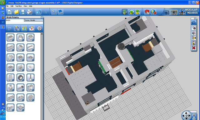This screenshot has height=120, width=200.
Task: Expand the basic bricks category
Action: (10, 37)
